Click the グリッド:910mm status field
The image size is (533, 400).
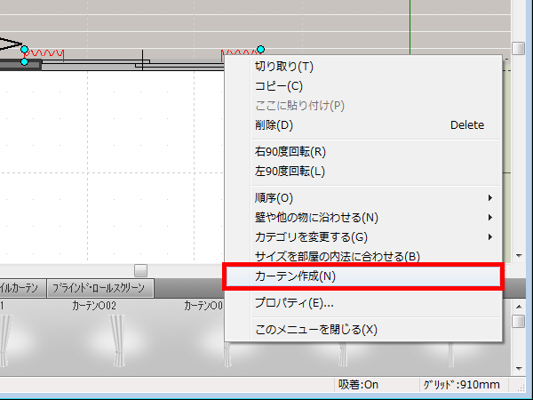point(462,385)
